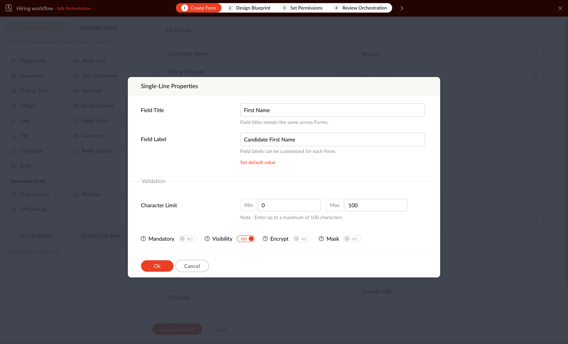
Task: Click Set default value link
Action: click(x=258, y=162)
